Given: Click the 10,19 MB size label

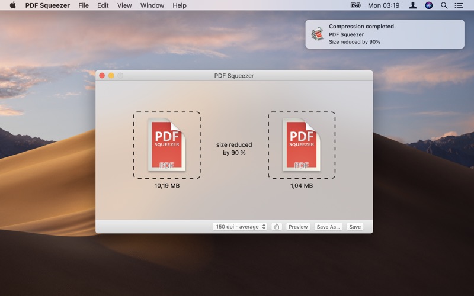Looking at the screenshot, I should pos(167,185).
